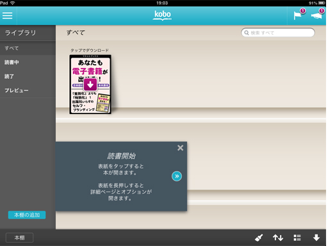Tap the 19:03 clock in status bar
The image size is (328, 246).
(x=162, y=3)
